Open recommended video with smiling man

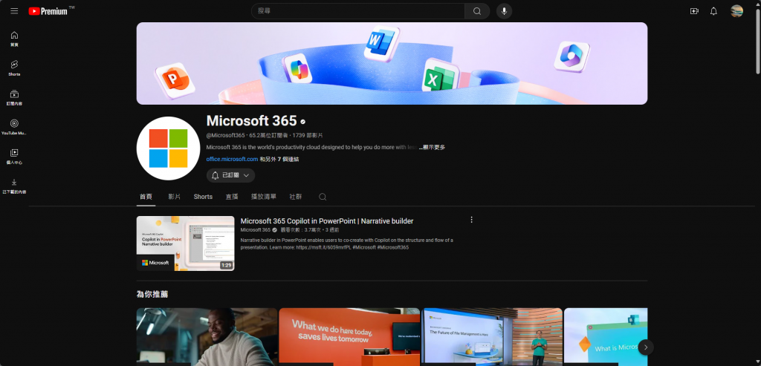[207, 337]
